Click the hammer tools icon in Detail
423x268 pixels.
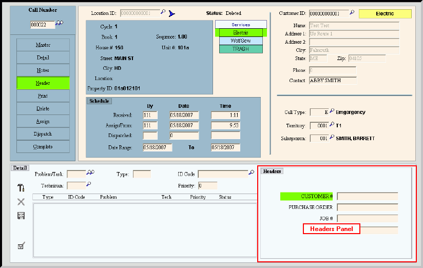coord(21,188)
